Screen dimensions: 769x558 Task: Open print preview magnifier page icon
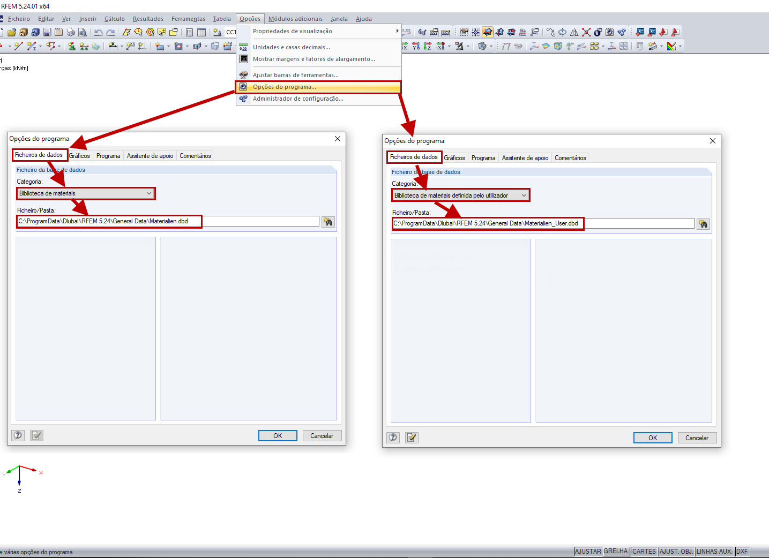[83, 32]
